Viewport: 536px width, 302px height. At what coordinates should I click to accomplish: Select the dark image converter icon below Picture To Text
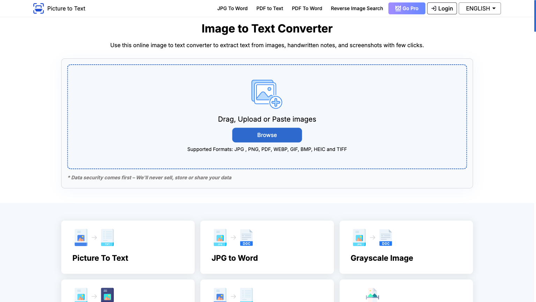pyautogui.click(x=107, y=295)
